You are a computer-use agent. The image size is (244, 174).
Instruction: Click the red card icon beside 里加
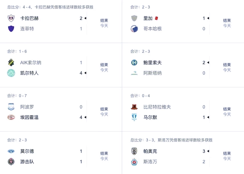point(156,18)
